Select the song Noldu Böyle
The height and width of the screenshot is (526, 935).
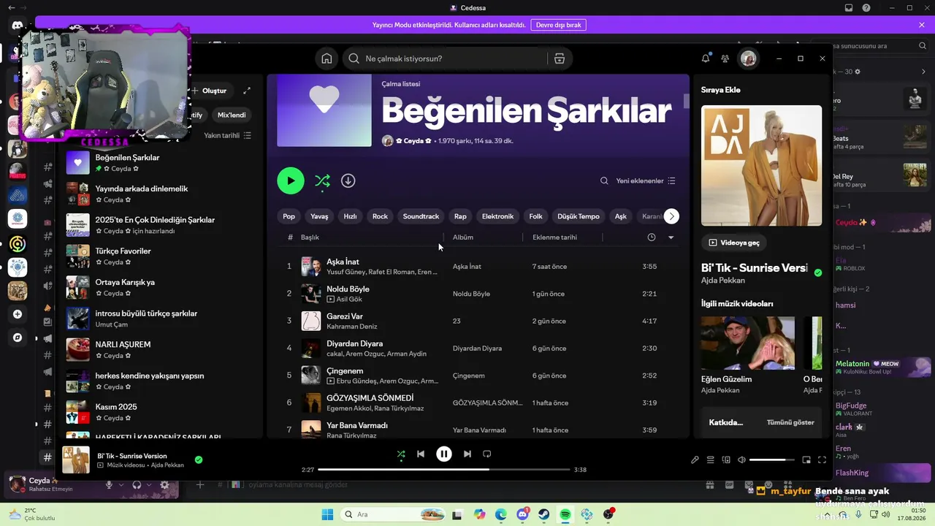(x=348, y=289)
